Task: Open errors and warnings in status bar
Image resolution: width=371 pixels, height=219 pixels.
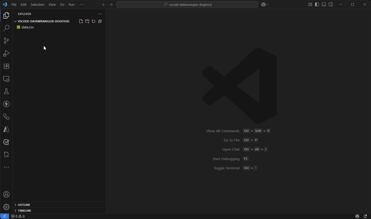Action: pos(18,216)
